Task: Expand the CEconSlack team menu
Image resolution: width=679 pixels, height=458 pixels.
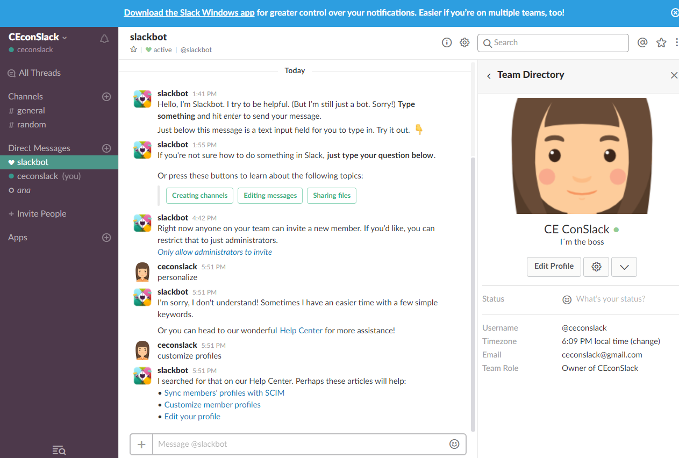Action: point(38,37)
